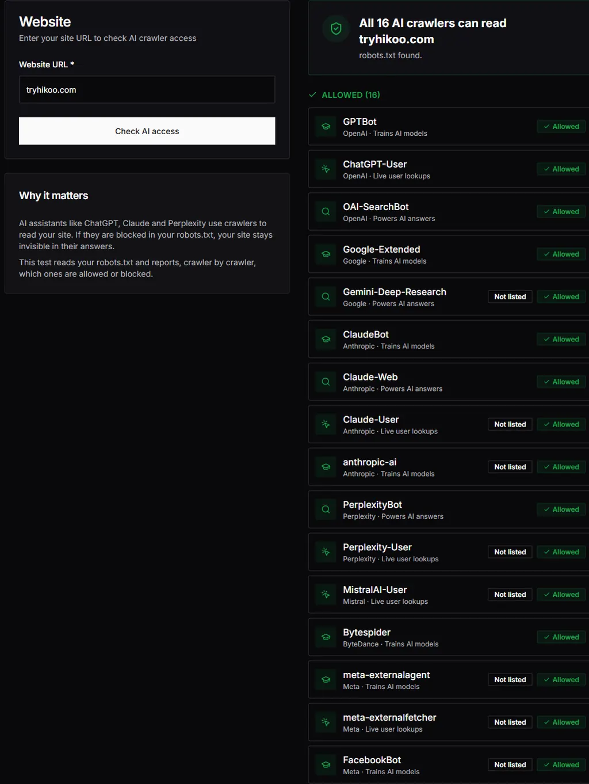The width and height of the screenshot is (589, 784).
Task: Click the Allowed badge for Google-Extended
Action: [x=561, y=254]
